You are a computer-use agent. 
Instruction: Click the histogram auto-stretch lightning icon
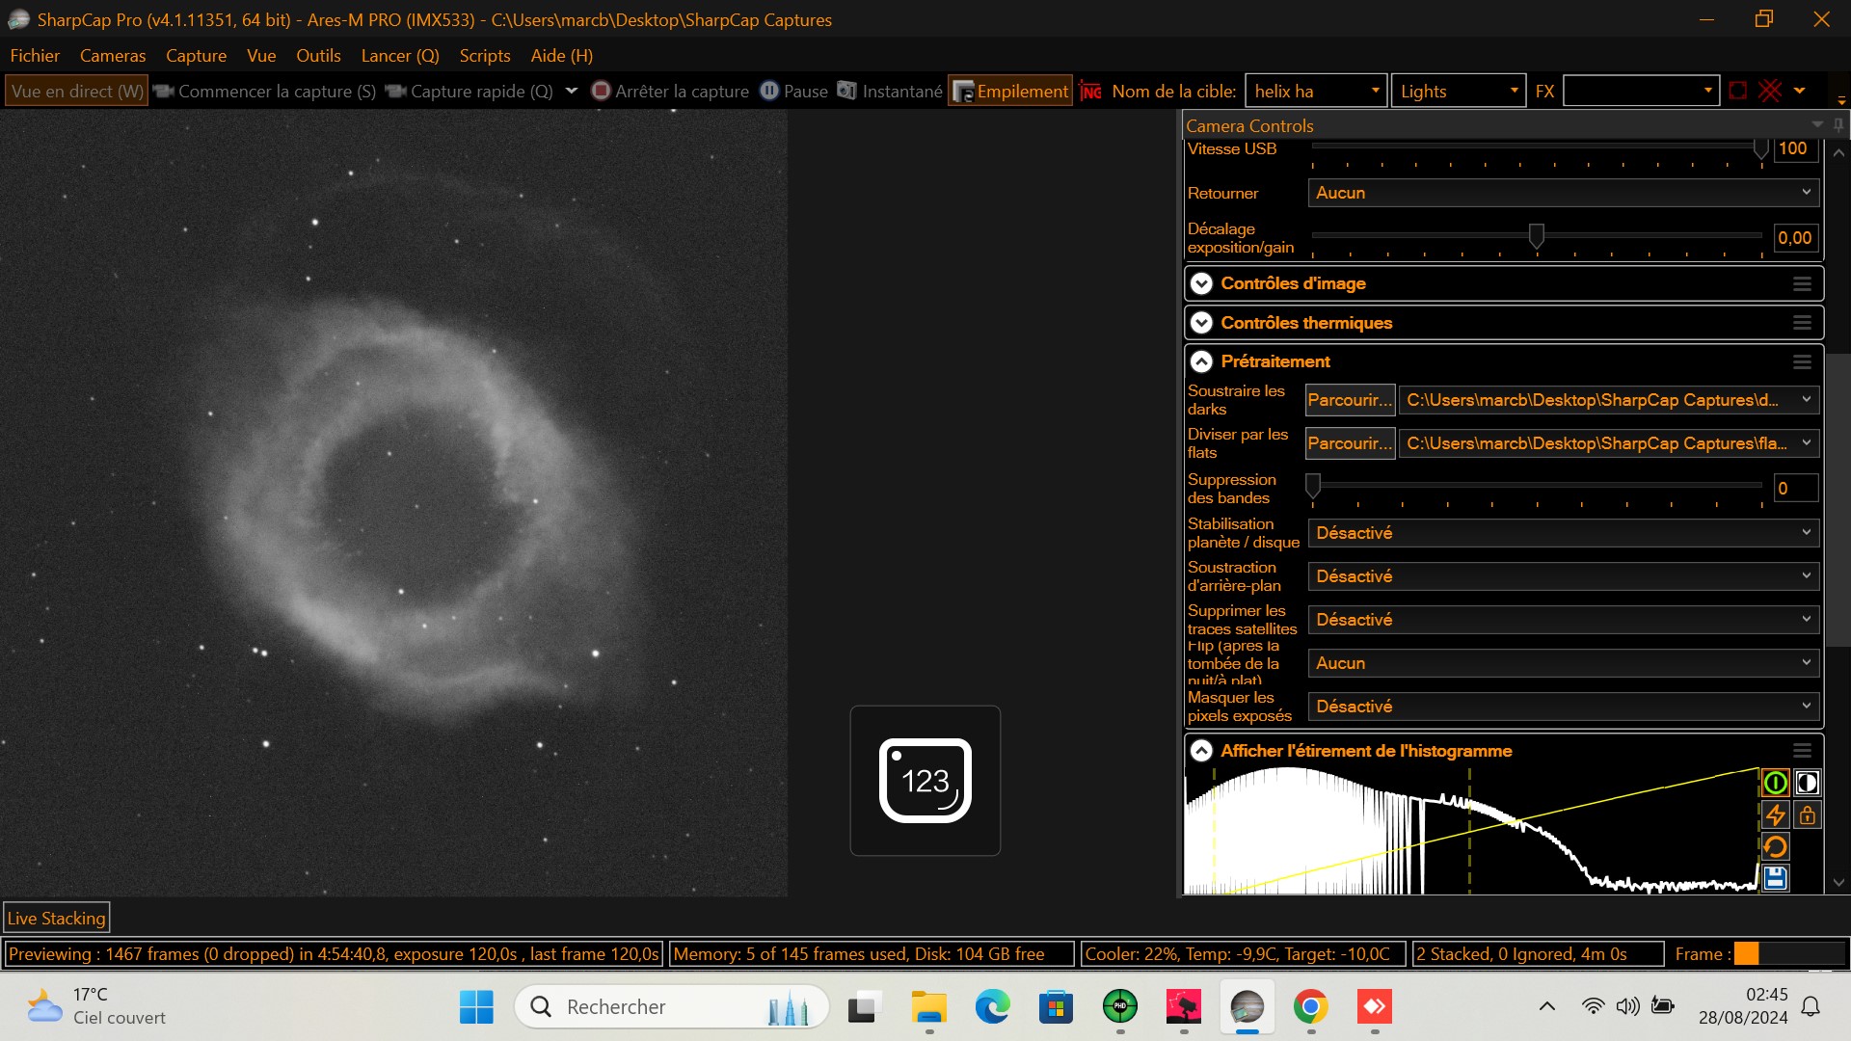[1775, 814]
